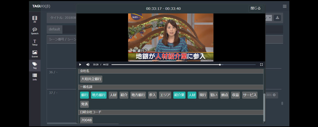Select the Tag sidebar tab
318x127 pixels.
tap(35, 65)
